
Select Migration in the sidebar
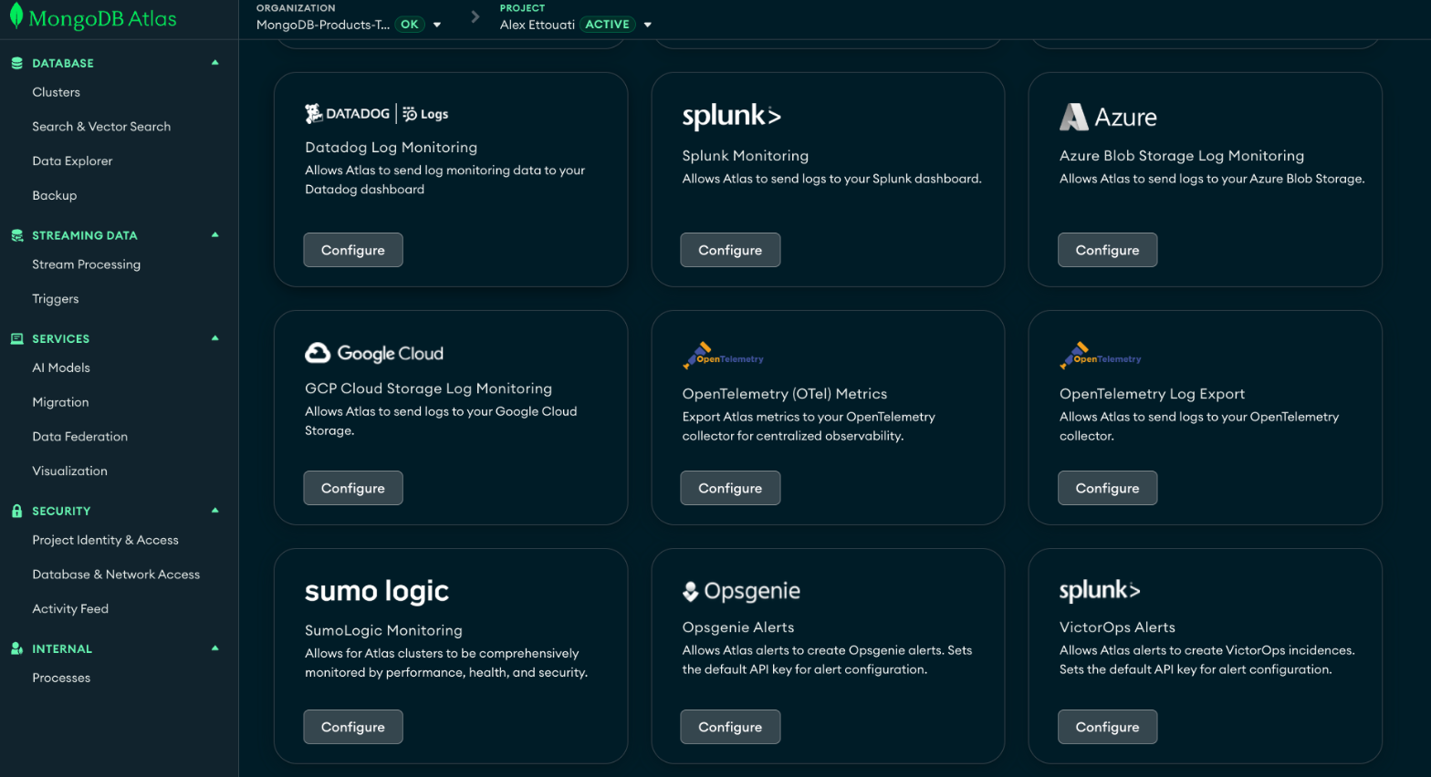coord(60,402)
